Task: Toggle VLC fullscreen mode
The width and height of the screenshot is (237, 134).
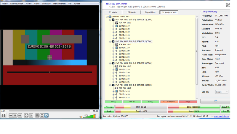Action: pyautogui.click(x=26, y=116)
